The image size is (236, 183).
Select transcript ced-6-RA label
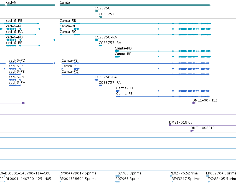point(14,32)
